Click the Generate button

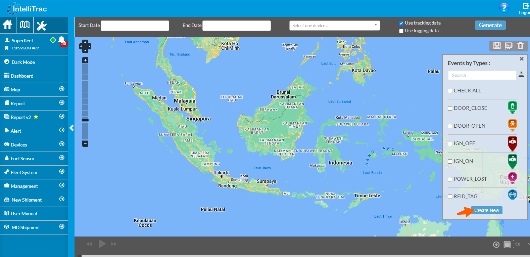[490, 25]
